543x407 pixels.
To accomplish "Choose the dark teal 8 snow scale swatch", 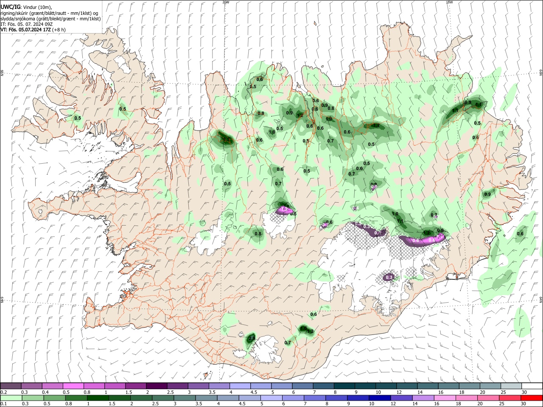I will (344, 386).
